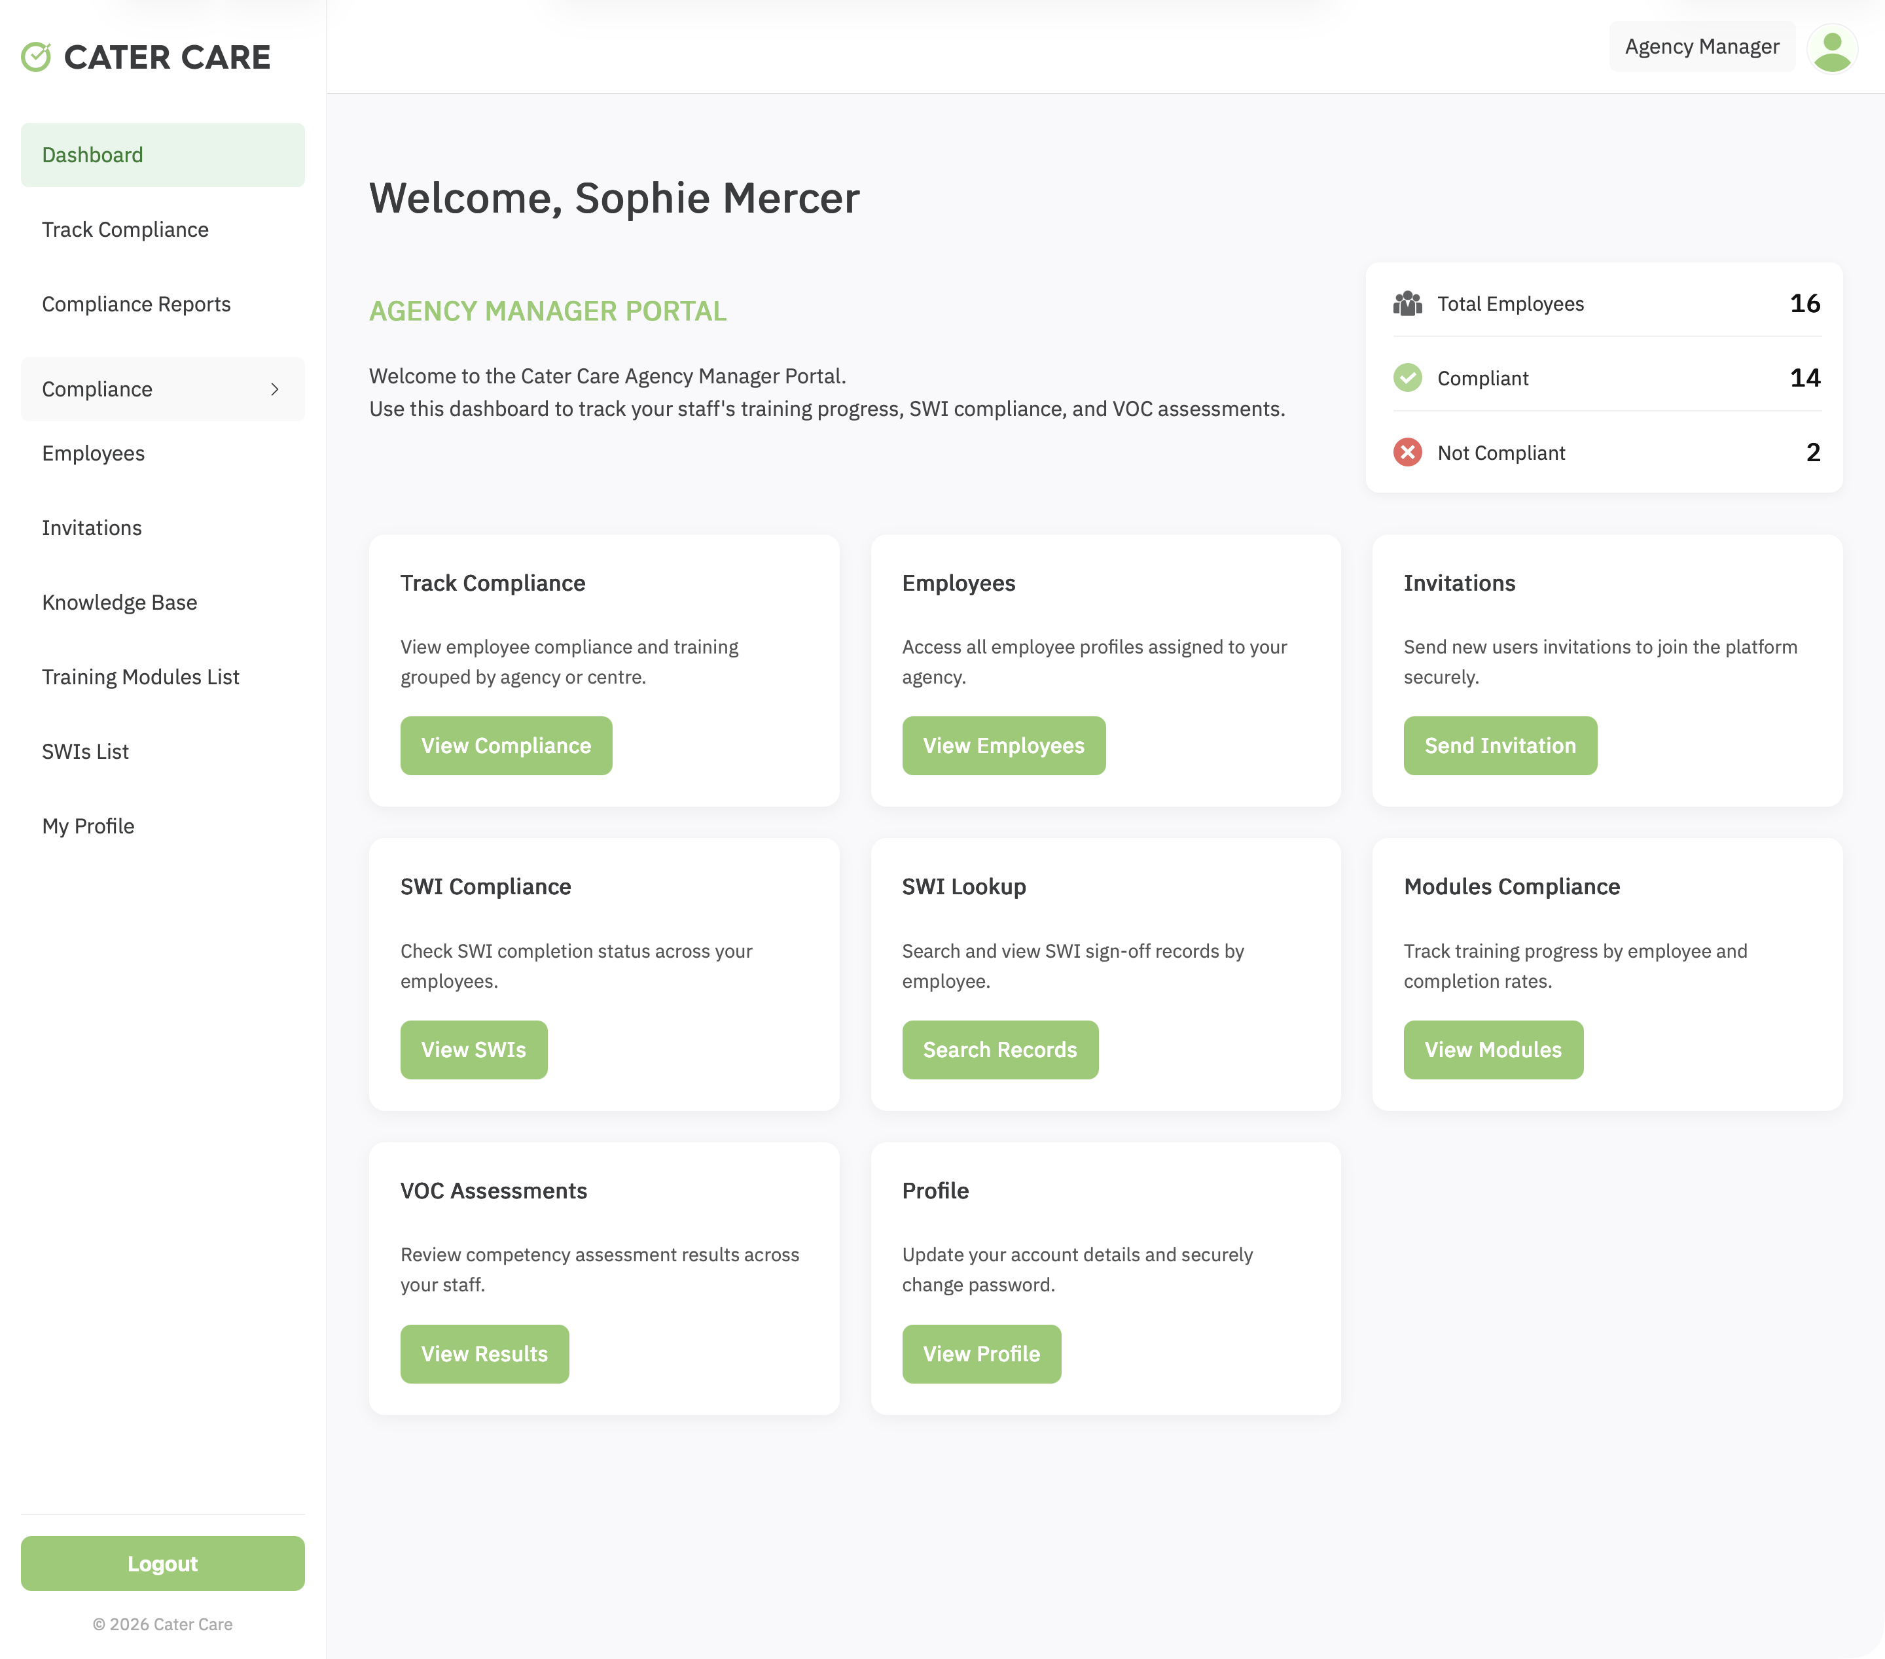Open SWIs List sidebar item
Image resolution: width=1885 pixels, height=1659 pixels.
coord(162,752)
